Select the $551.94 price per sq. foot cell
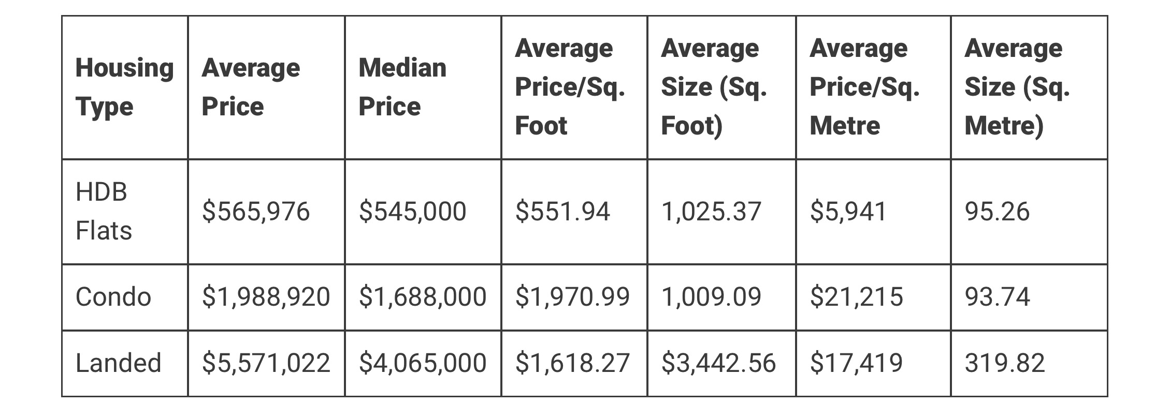Viewport: 1155px width, 419px height. [562, 212]
